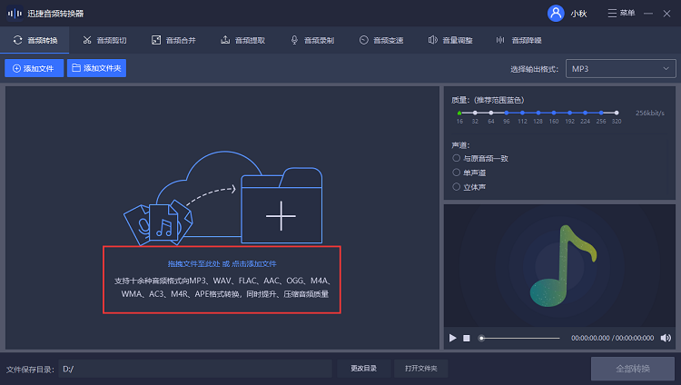Stop the audio preview playback
This screenshot has width=681, height=385.
[467, 338]
